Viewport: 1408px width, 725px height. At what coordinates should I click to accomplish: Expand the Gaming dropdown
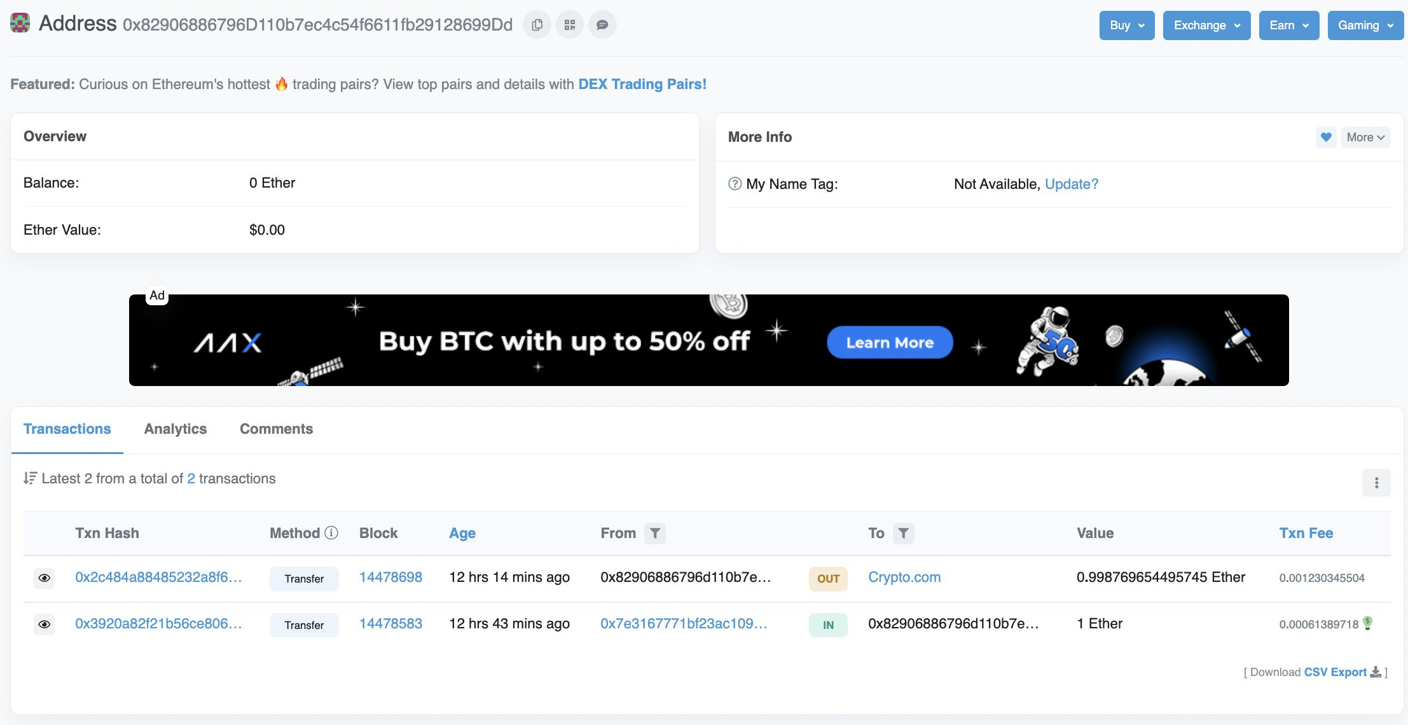pos(1365,25)
